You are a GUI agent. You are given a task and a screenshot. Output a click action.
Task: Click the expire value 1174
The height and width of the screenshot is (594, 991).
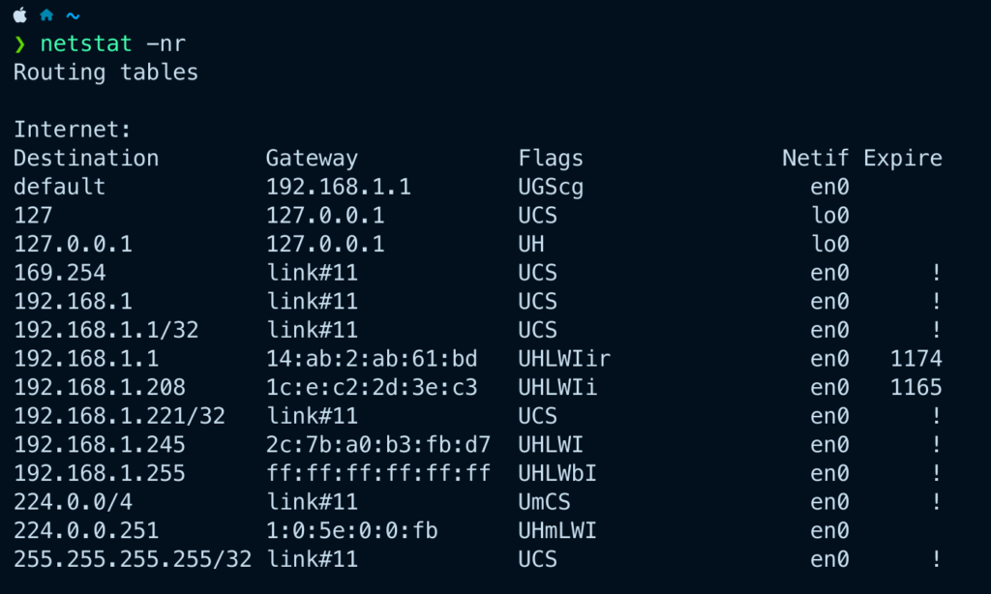(x=916, y=358)
